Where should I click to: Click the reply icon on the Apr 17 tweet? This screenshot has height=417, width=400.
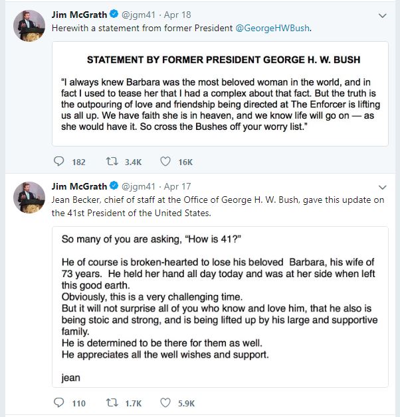click(58, 402)
